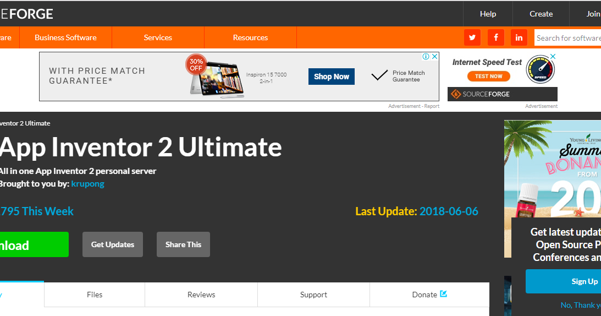This screenshot has width=601, height=316.
Task: Click Shop Now in the Dell ad
Action: (332, 77)
